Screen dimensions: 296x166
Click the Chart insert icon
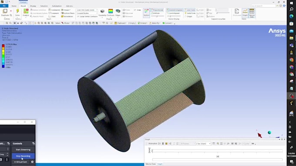pyautogui.click(x=52, y=16)
